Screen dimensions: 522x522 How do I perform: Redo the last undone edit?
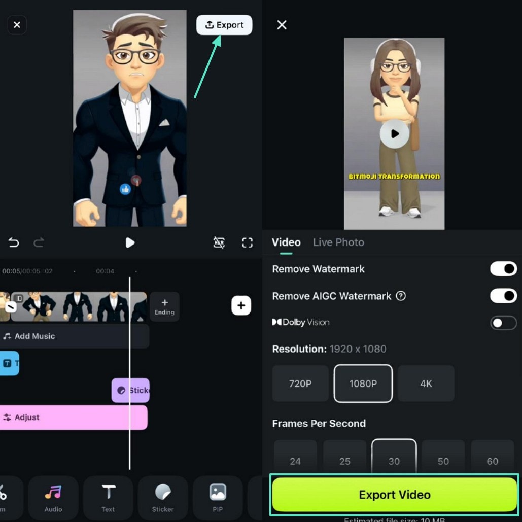tap(39, 242)
